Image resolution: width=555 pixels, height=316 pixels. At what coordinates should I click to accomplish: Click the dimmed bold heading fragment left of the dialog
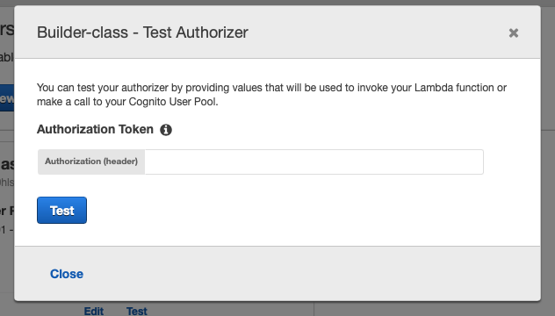pos(7,164)
